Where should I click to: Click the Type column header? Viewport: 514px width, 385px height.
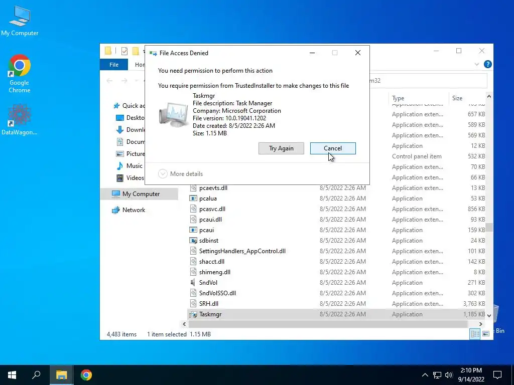tap(419, 98)
